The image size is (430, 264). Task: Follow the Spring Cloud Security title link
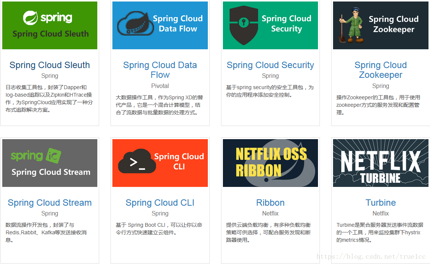pyautogui.click(x=270, y=65)
